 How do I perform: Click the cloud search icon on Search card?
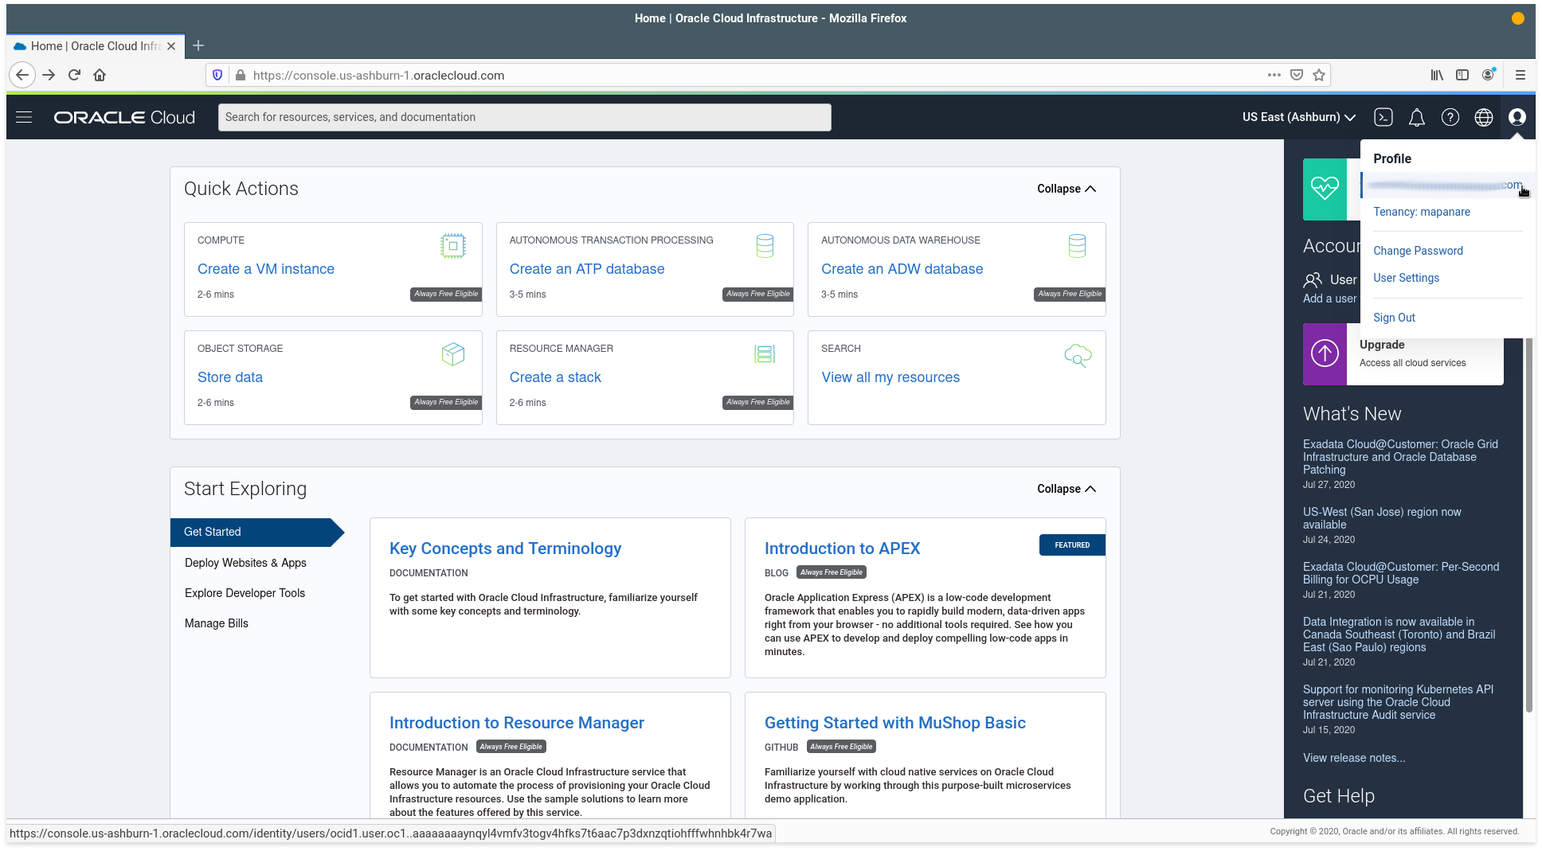click(x=1078, y=355)
